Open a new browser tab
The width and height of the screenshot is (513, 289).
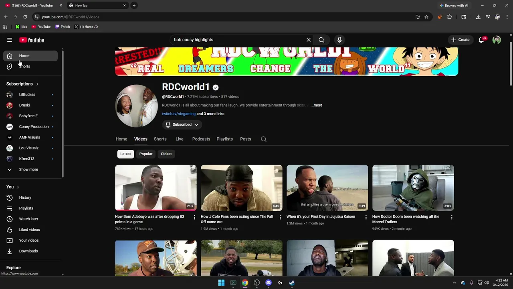tap(134, 6)
